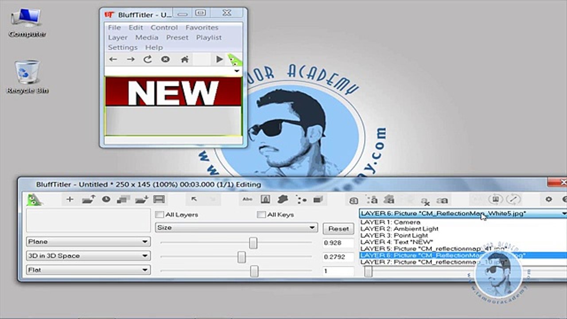Select the Recycle Bin desktop icon
The height and width of the screenshot is (319, 567).
tap(27, 78)
